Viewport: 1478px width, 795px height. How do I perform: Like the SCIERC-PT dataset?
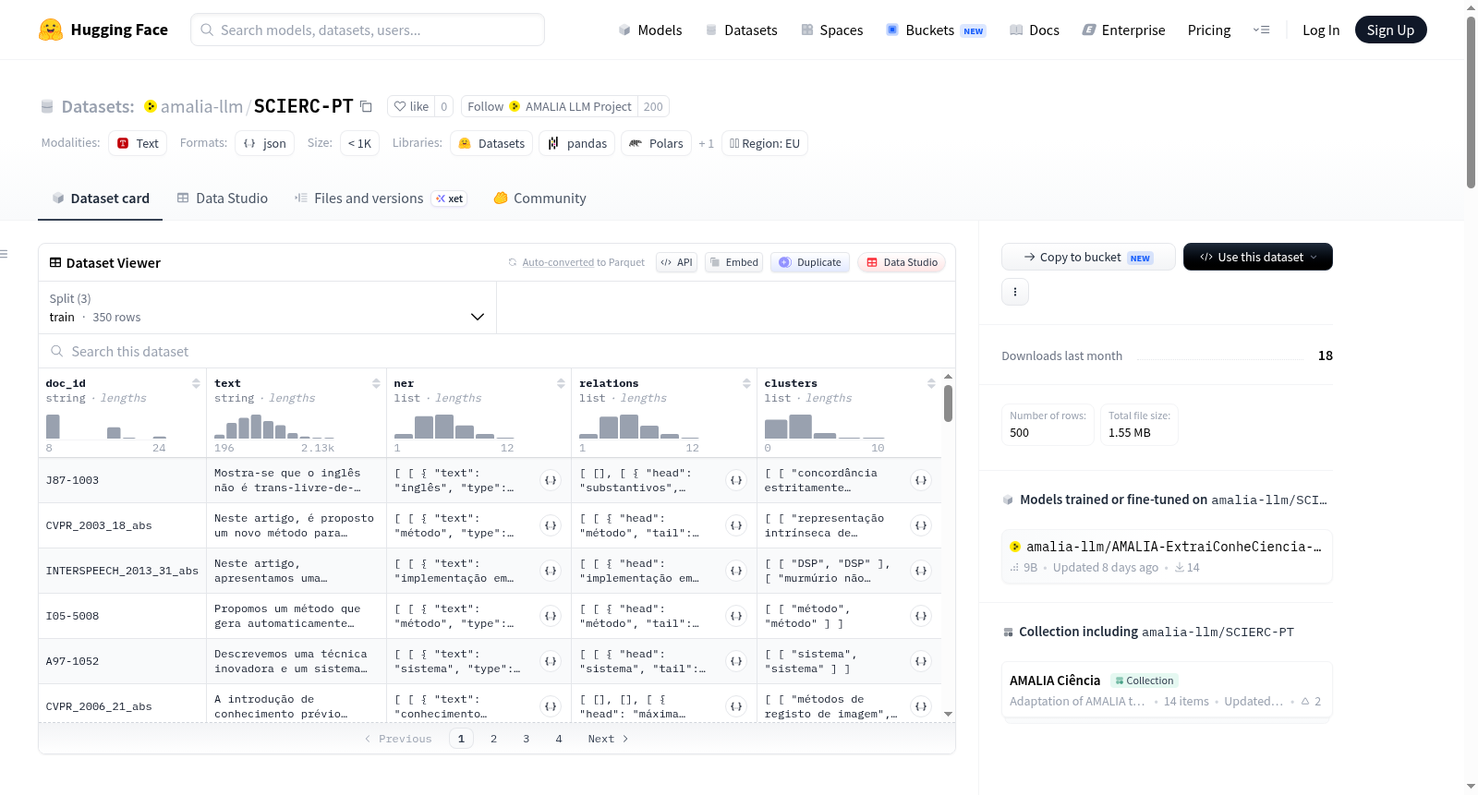(411, 106)
